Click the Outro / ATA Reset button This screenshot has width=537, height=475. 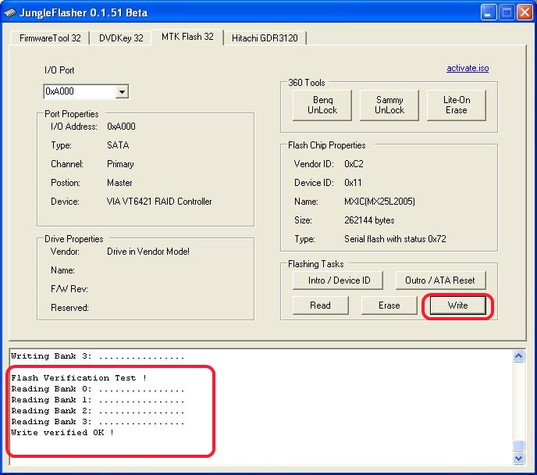point(440,280)
